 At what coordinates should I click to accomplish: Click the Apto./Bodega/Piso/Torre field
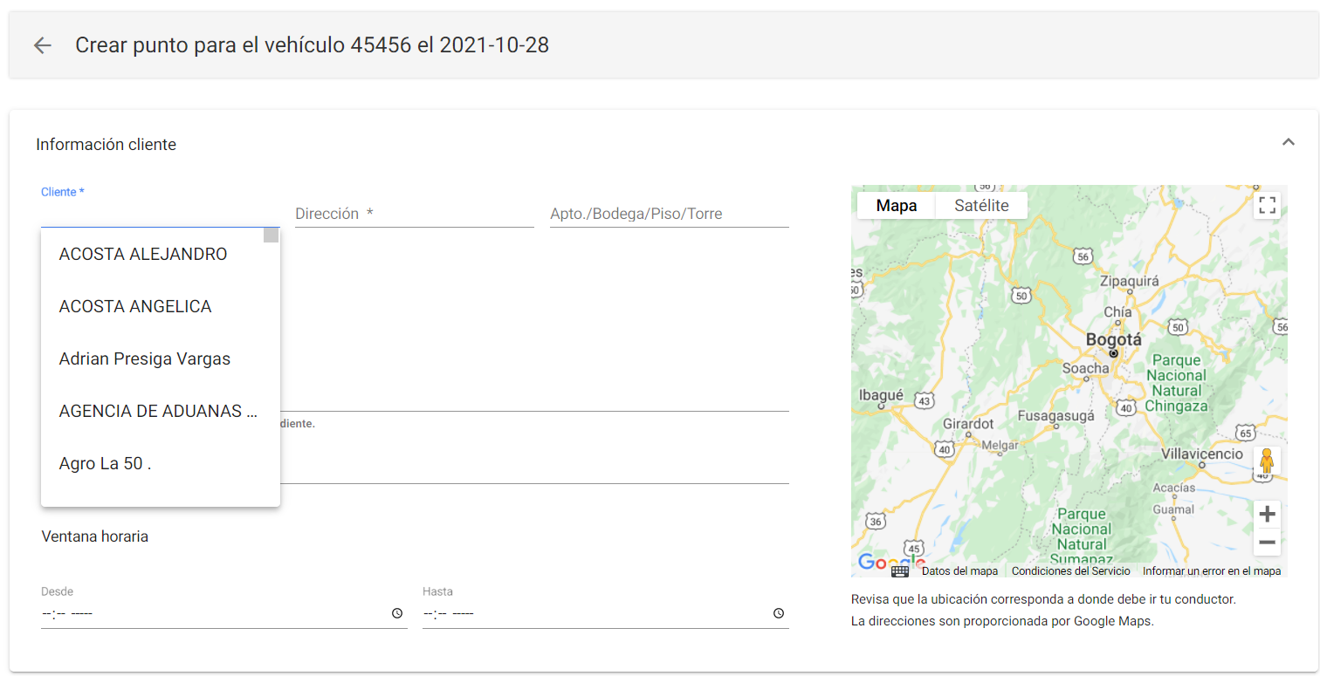tap(669, 214)
